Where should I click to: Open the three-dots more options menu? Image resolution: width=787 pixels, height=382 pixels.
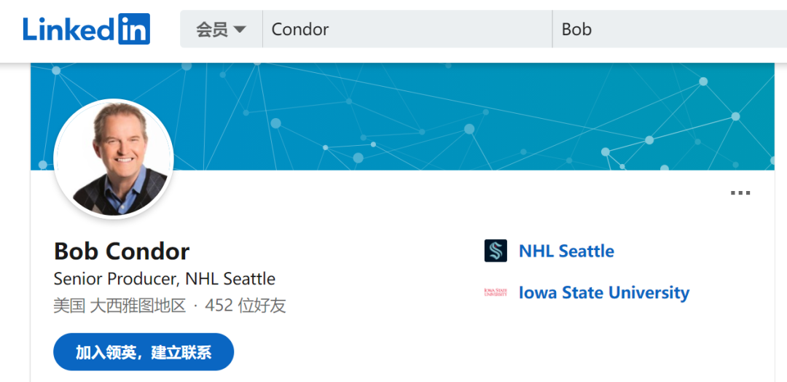740,193
